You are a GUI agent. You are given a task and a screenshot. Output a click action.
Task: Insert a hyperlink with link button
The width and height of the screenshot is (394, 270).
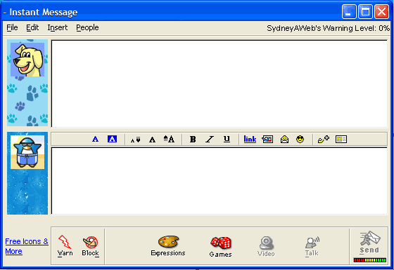click(250, 140)
